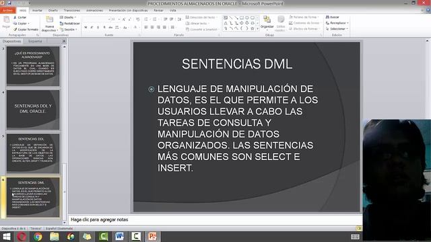Click Alinear texto option
This screenshot has height=242, width=431.
[197, 24]
